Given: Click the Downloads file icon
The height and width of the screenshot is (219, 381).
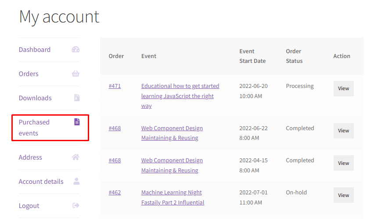Looking at the screenshot, I should click(x=77, y=98).
